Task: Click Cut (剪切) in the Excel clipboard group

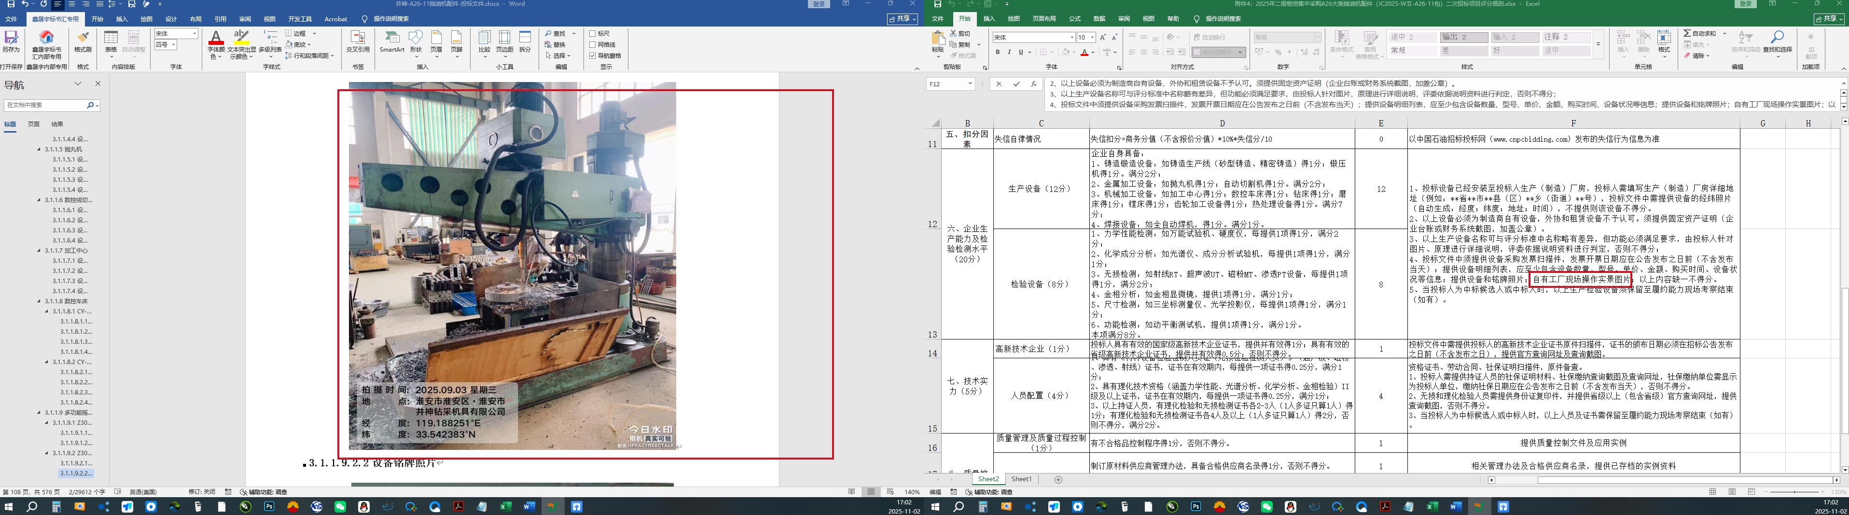Action: tap(960, 34)
